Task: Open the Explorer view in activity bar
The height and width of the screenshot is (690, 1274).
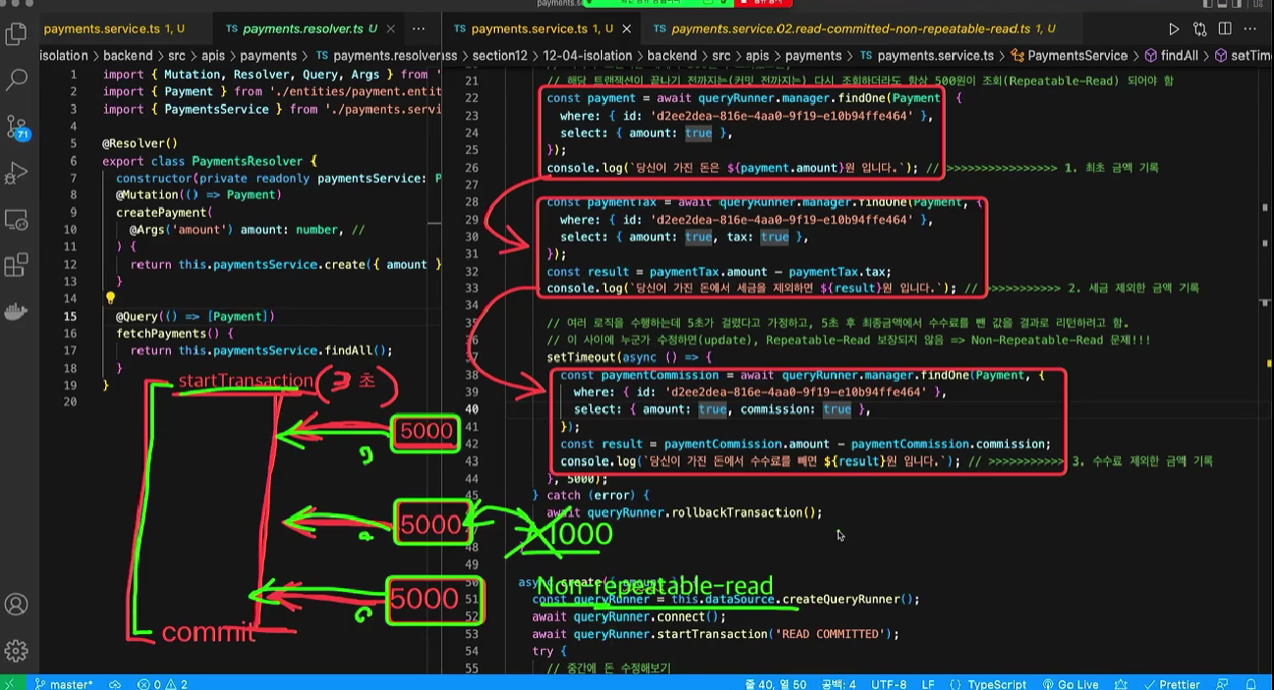Action: click(x=16, y=34)
